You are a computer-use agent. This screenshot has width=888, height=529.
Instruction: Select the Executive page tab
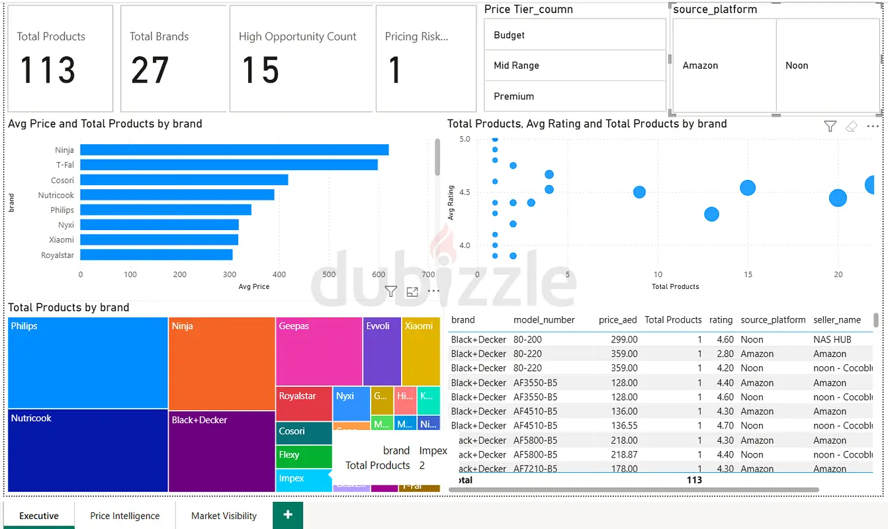click(39, 516)
